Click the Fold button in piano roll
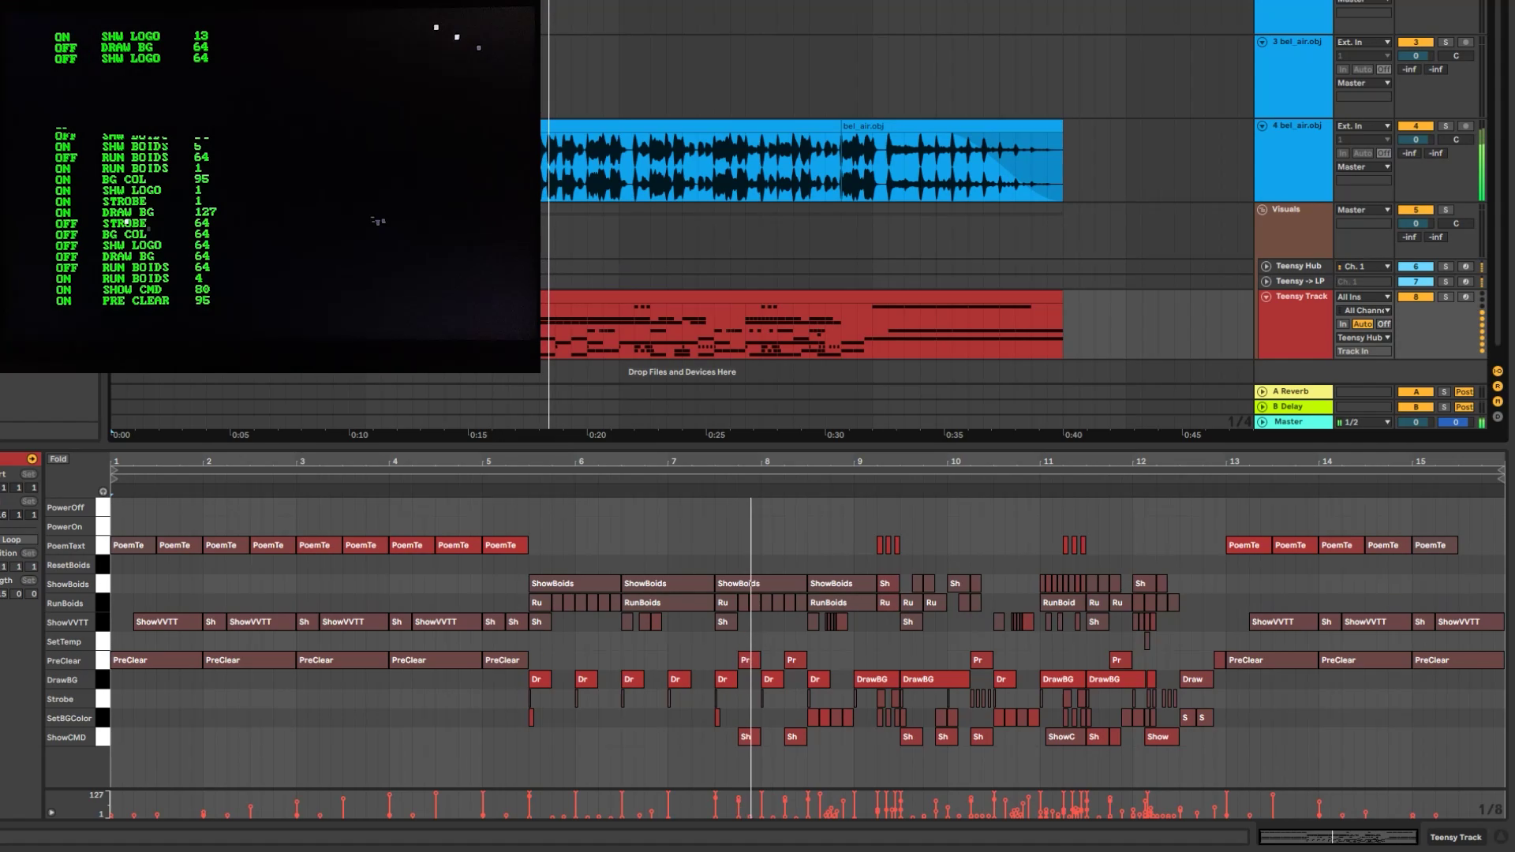Image resolution: width=1515 pixels, height=852 pixels. tap(58, 458)
